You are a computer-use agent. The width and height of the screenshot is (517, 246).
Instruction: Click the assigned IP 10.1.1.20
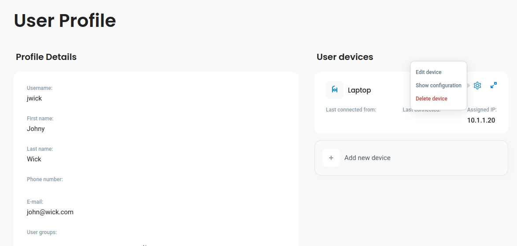pyautogui.click(x=481, y=120)
